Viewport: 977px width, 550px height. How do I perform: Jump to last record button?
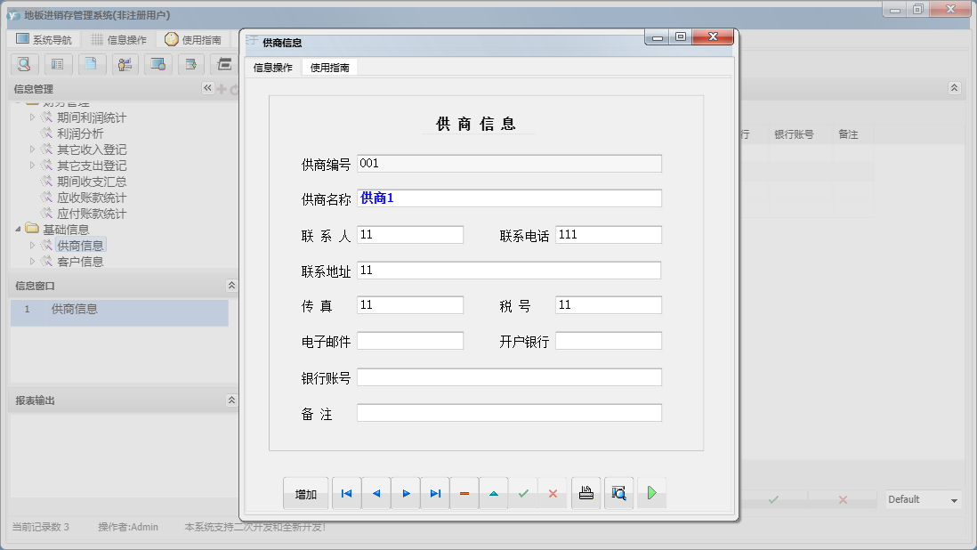435,493
